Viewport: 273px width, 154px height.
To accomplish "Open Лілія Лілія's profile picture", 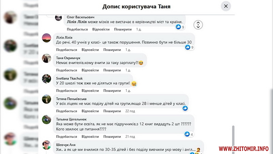I will pos(46,38).
